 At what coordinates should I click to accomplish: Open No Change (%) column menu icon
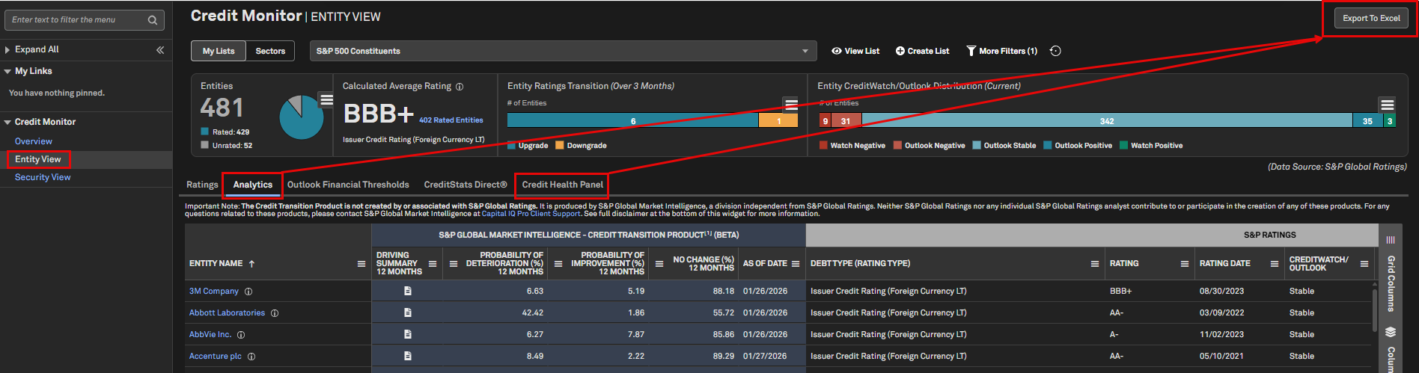click(x=659, y=264)
